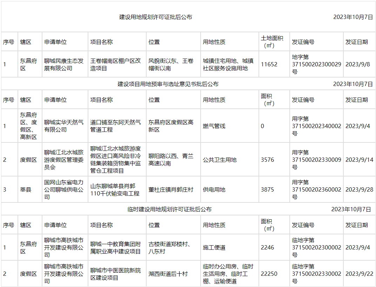Click project 聊城市中医医院新院区建设项目

pyautogui.click(x=116, y=274)
